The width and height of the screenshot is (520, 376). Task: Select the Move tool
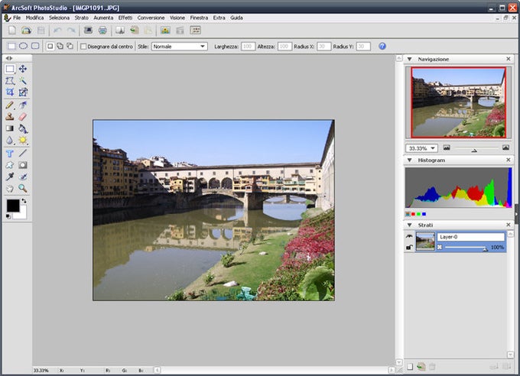click(22, 69)
